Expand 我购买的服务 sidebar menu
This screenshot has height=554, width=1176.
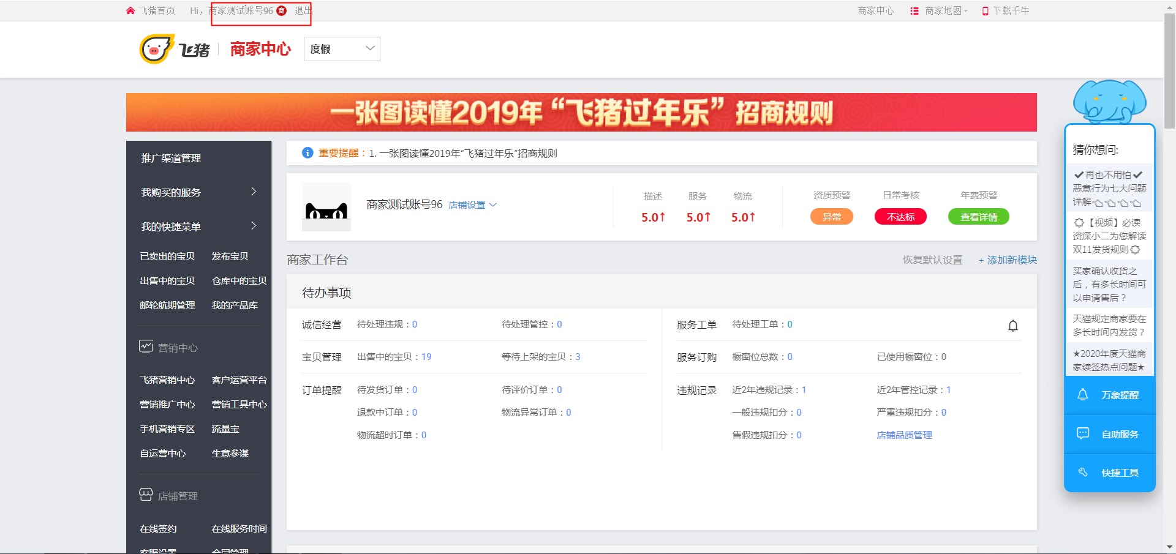[x=198, y=192]
